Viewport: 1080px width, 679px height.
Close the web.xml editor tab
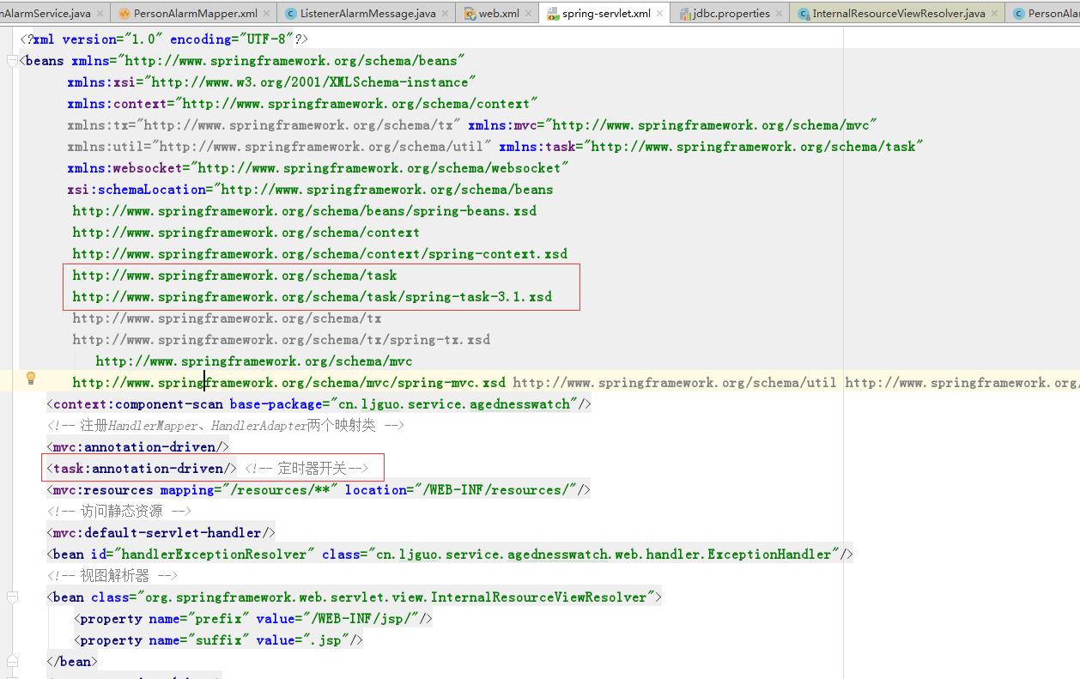[529, 14]
